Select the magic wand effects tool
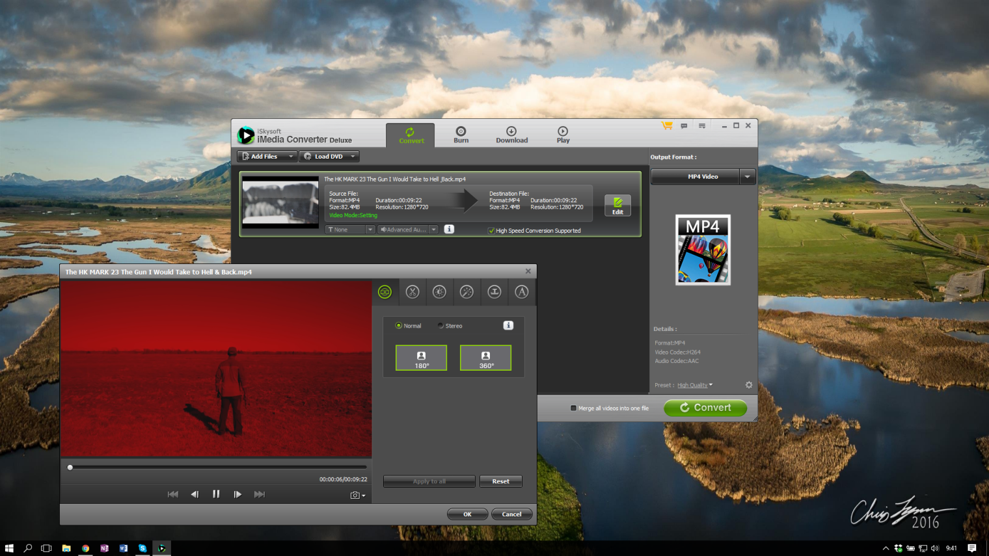The height and width of the screenshot is (556, 989). [467, 292]
